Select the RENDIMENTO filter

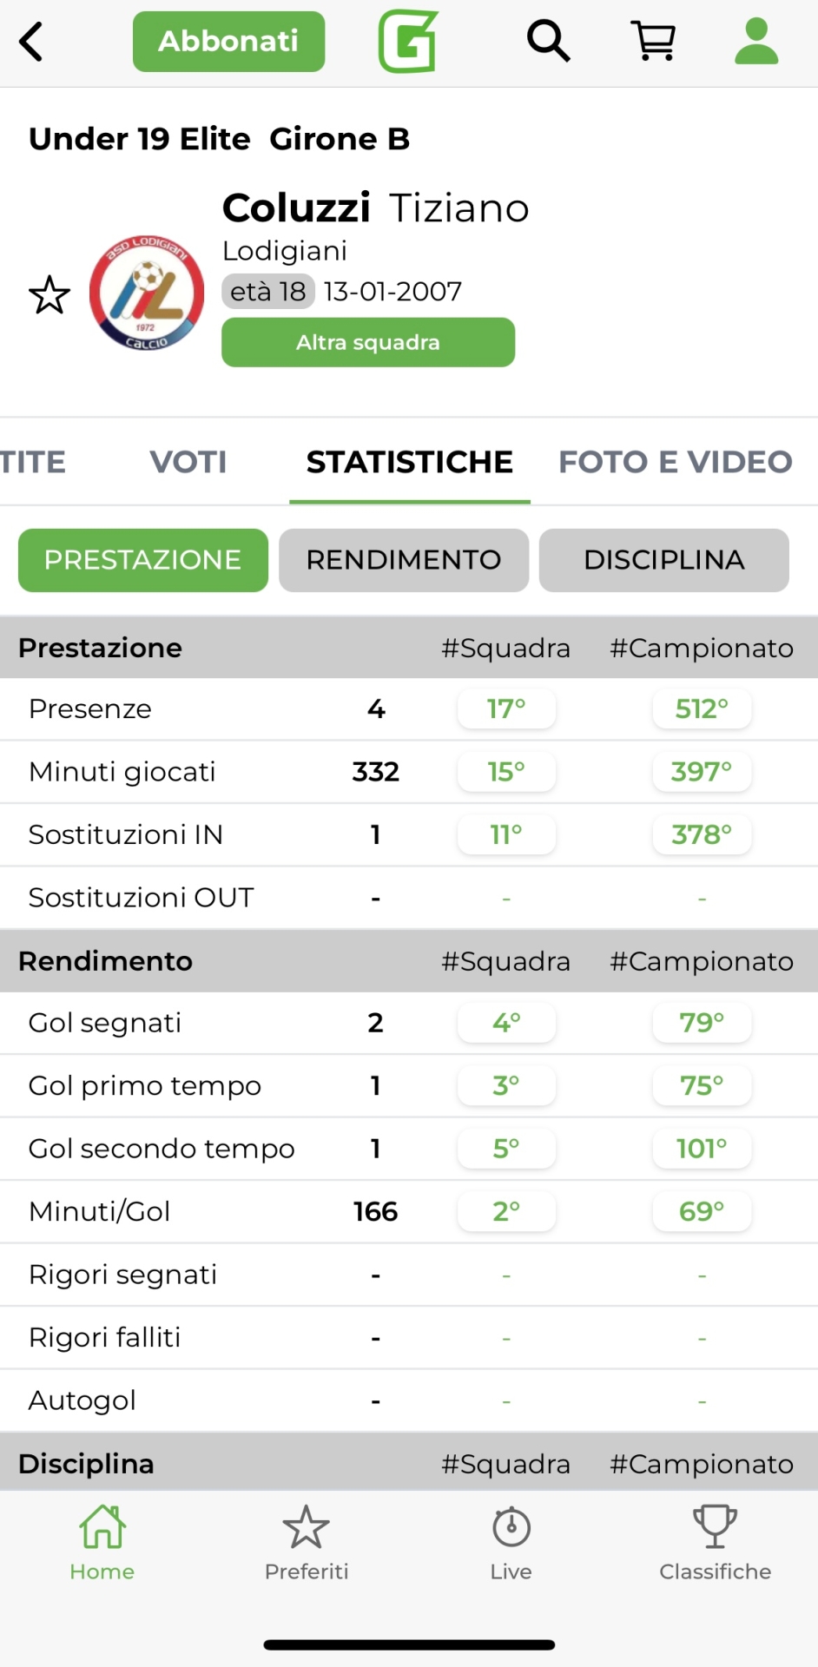coord(404,560)
